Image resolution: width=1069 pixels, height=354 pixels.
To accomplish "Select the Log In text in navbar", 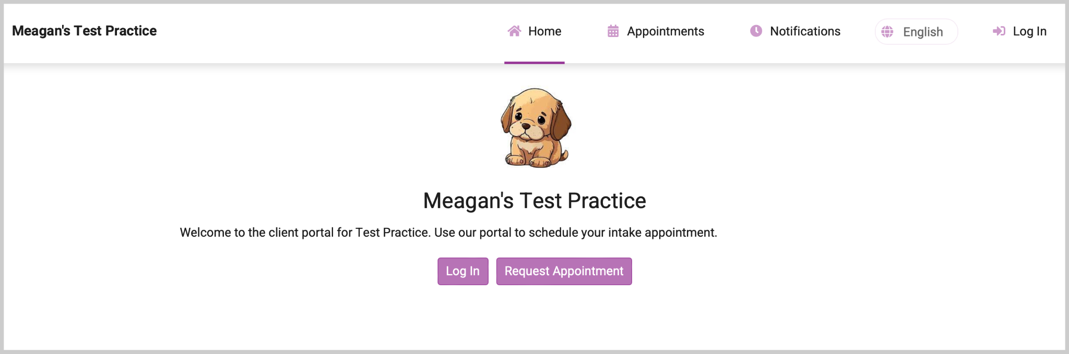I will (1029, 31).
